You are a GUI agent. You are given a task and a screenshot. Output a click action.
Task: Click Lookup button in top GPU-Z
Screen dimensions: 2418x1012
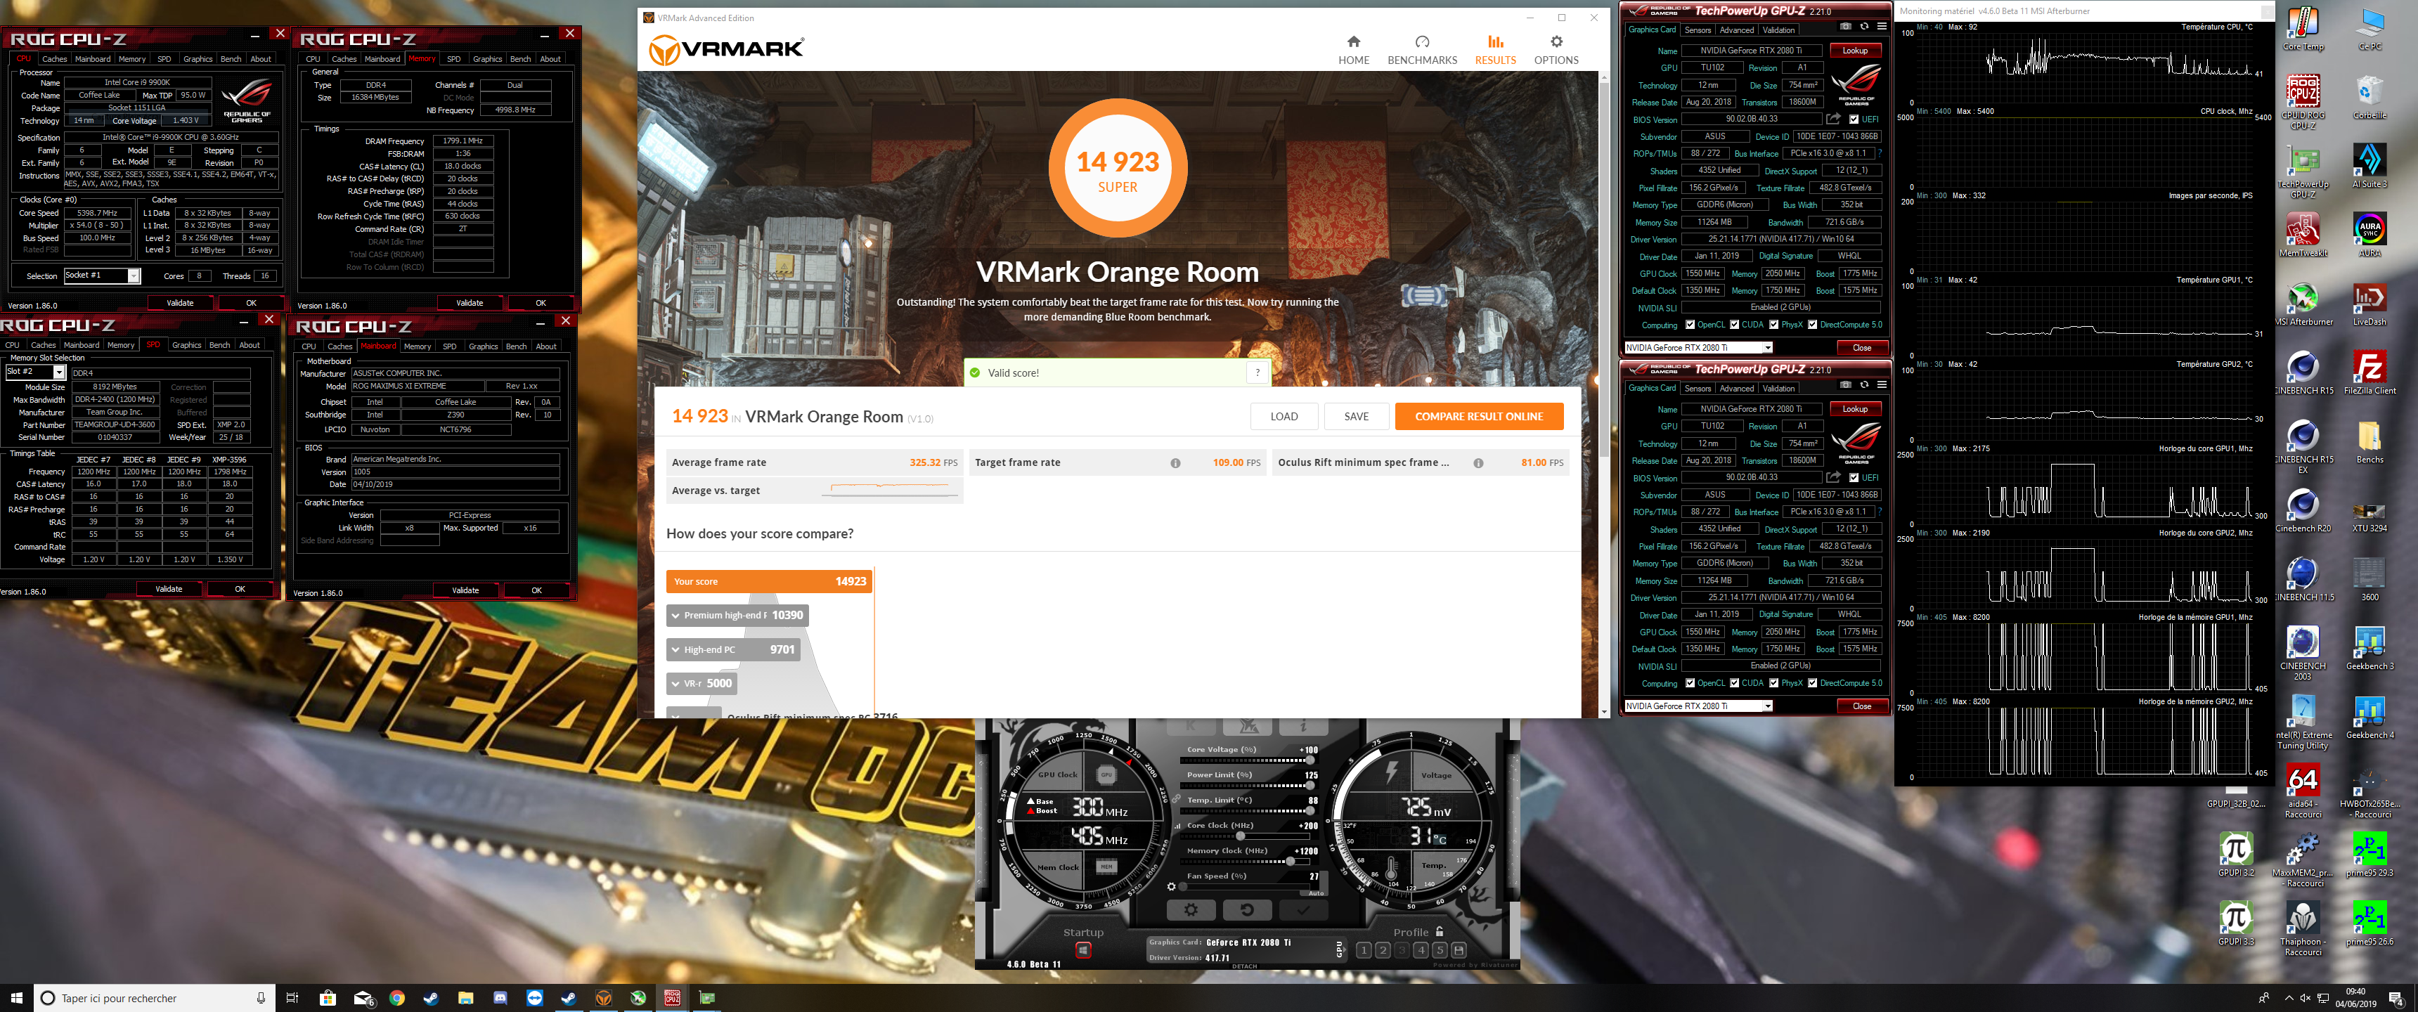coord(1855,51)
